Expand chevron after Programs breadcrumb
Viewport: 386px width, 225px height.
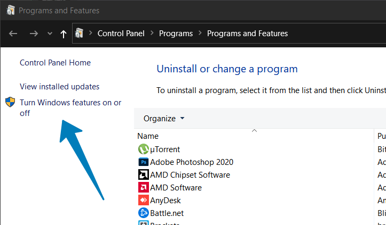200,34
